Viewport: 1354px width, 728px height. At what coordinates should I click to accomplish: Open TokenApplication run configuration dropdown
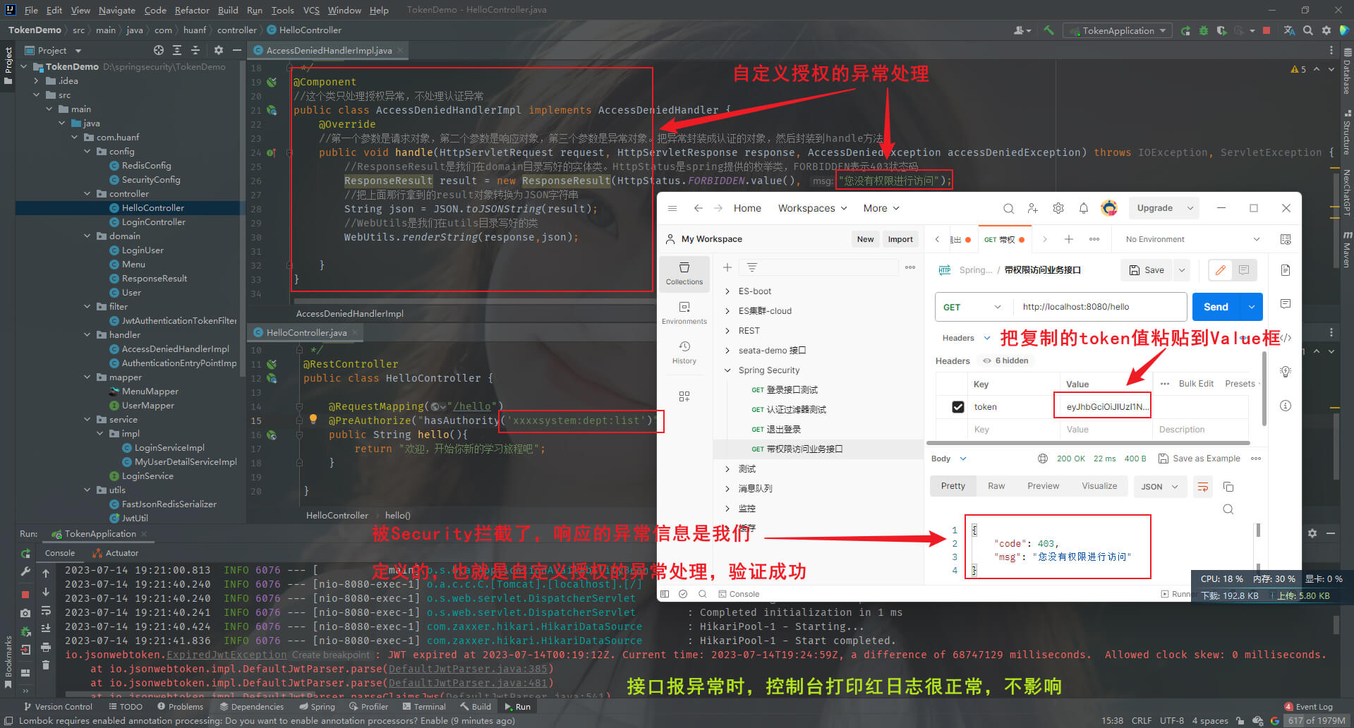pos(1118,30)
